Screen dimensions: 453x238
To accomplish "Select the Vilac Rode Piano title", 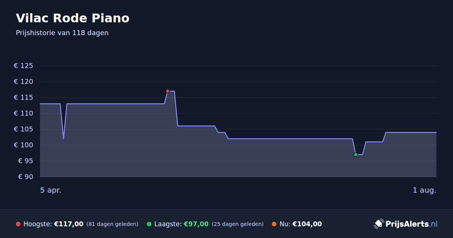I will [72, 18].
